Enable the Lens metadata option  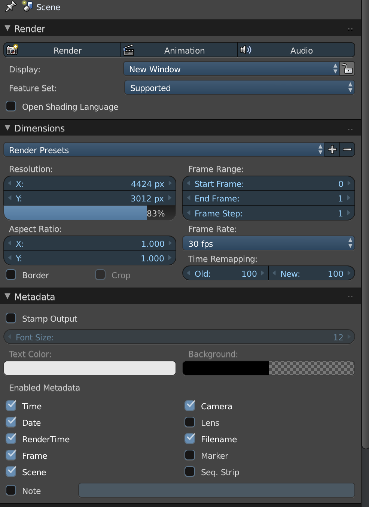190,422
